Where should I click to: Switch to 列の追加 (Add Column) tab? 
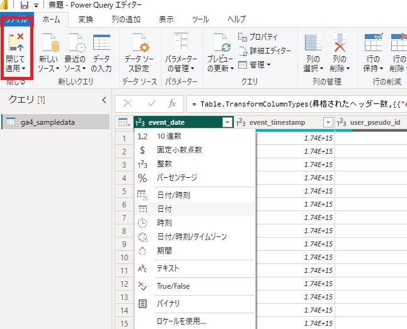point(126,20)
